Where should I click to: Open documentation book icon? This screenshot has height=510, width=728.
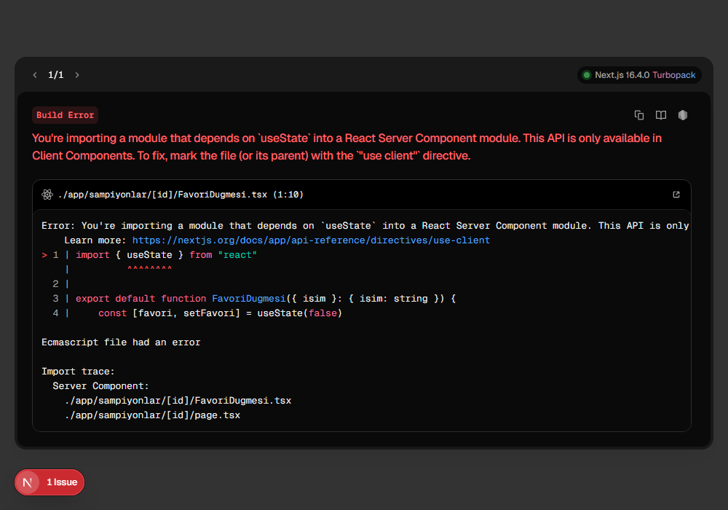661,115
